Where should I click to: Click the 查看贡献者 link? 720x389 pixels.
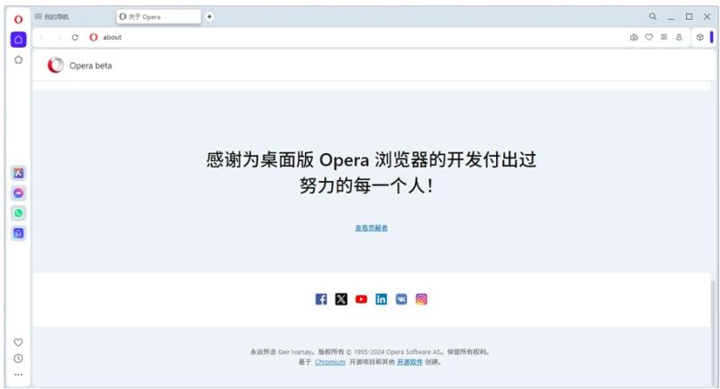click(371, 228)
